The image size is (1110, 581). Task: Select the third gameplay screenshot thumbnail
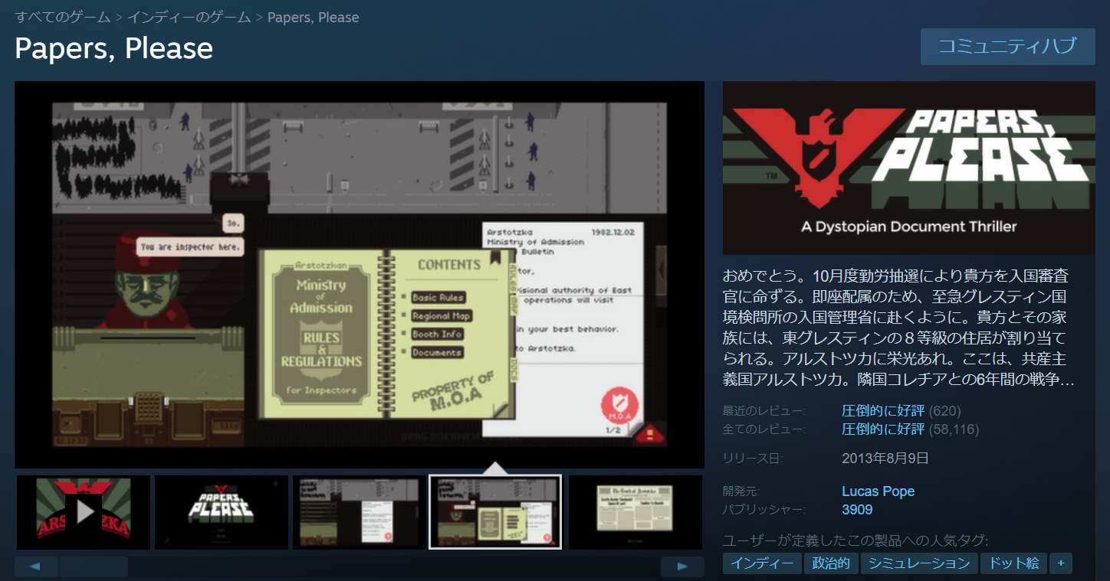click(360, 512)
